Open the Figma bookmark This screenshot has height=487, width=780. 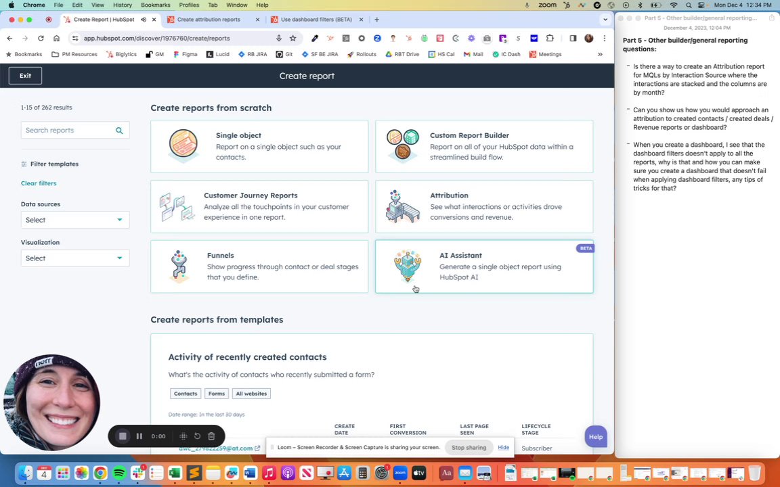coord(185,54)
